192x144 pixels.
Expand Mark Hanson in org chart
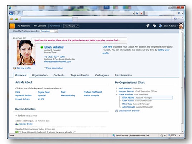point(117,88)
